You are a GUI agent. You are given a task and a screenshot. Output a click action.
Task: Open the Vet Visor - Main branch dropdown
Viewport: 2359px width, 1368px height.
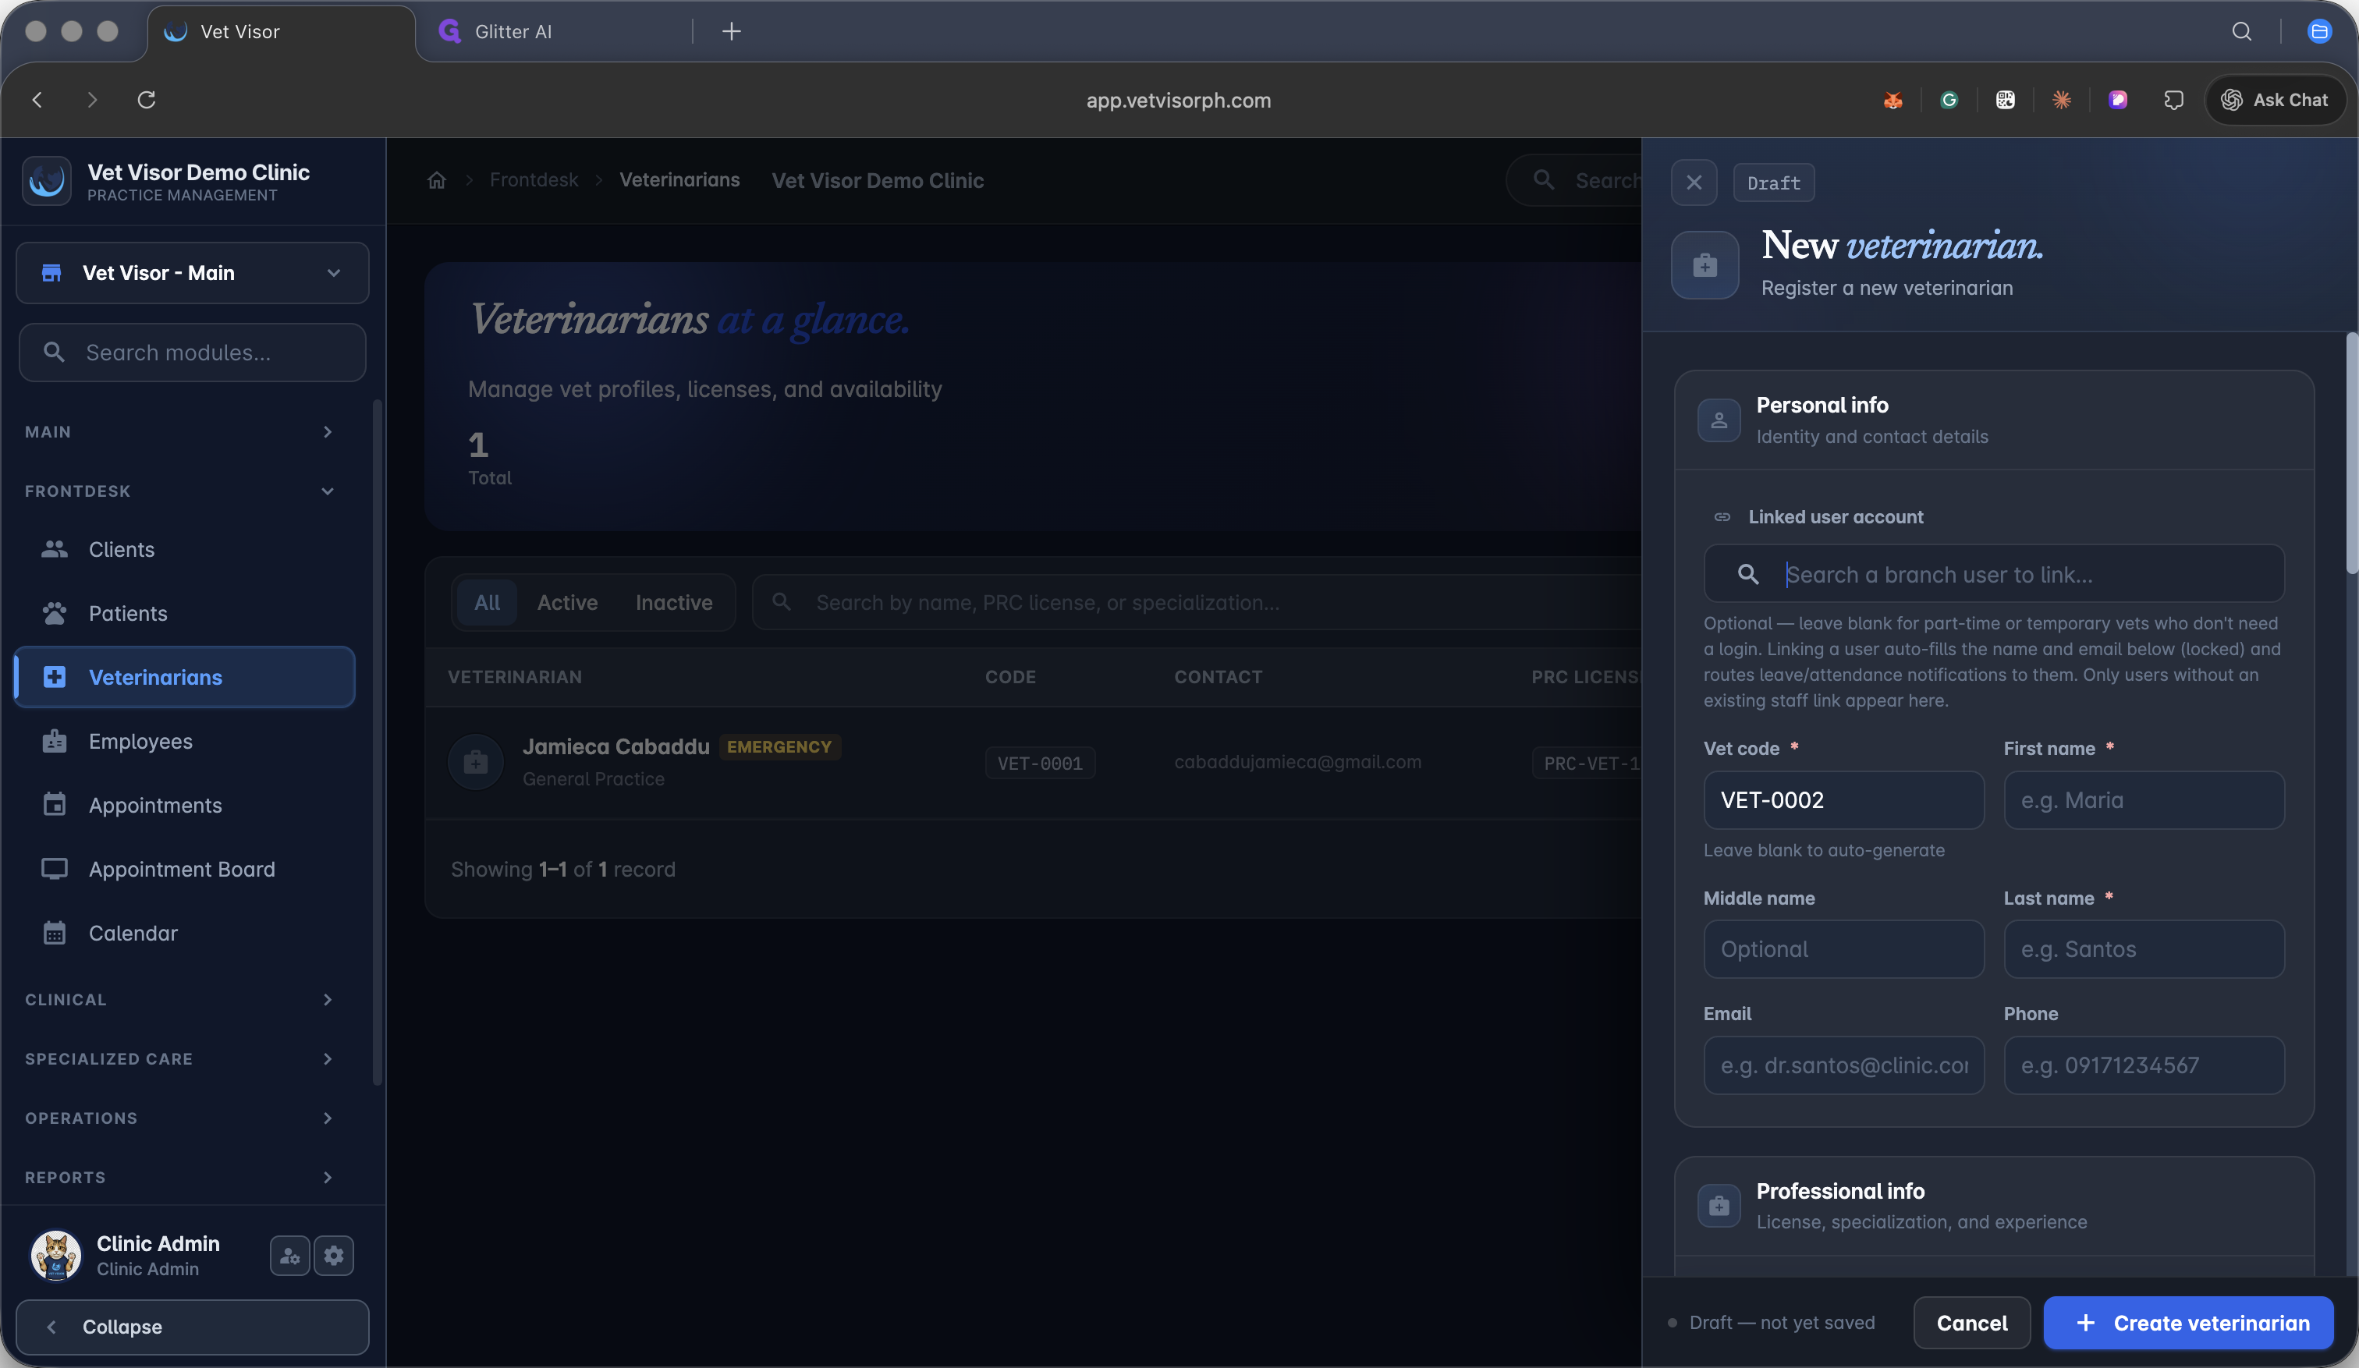tap(192, 273)
